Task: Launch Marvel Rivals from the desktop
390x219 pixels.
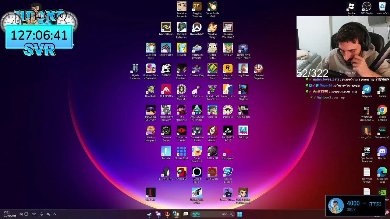Action: (x=166, y=29)
